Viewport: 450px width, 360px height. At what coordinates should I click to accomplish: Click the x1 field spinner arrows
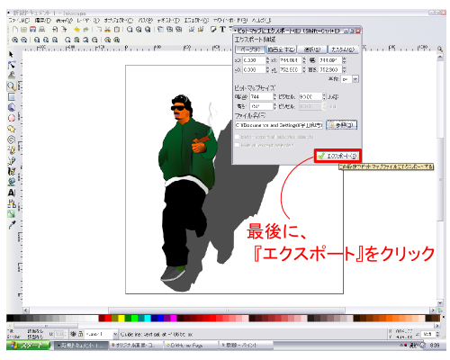point(304,60)
